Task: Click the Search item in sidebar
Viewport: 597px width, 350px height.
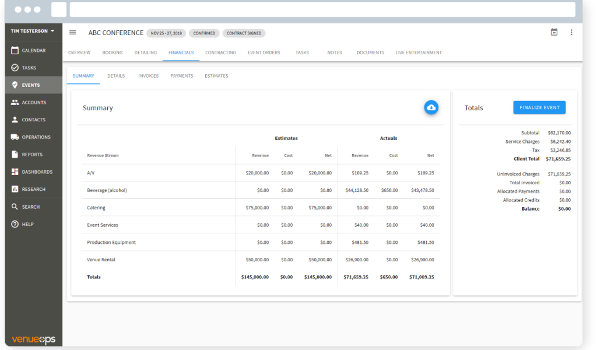Action: click(x=31, y=207)
